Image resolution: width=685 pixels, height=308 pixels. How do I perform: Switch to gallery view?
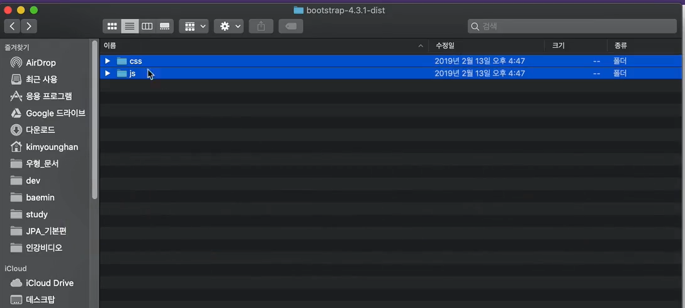coord(165,26)
